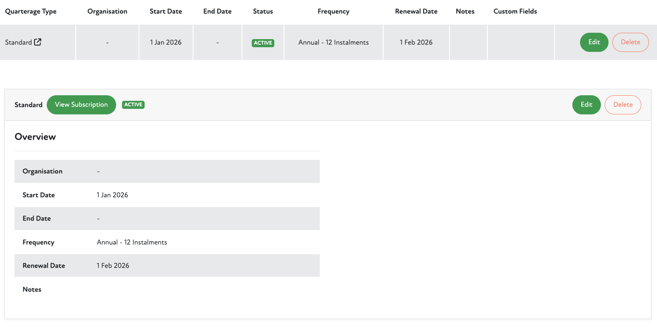Open the external link icon beside Standard
This screenshot has width=657, height=330.
[x=38, y=42]
